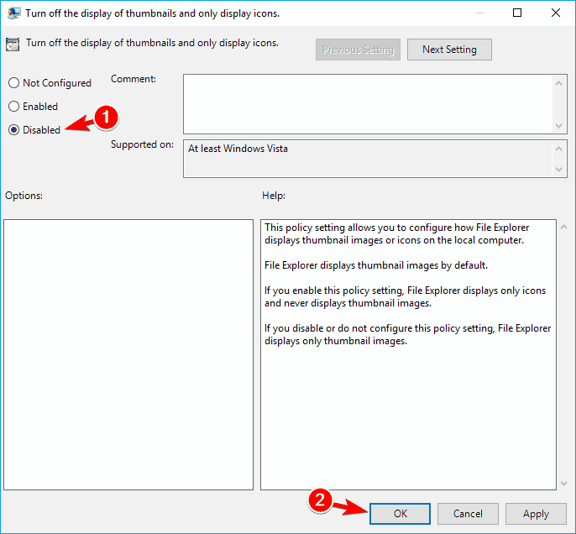Click the 'Comment:' label
The width and height of the screenshot is (576, 534).
(134, 79)
